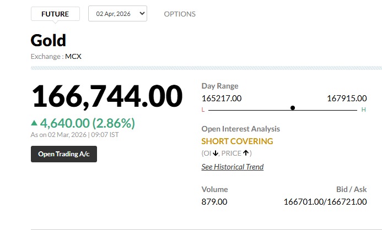Click the day high value 167915.00
The width and height of the screenshot is (382, 230).
coord(347,98)
